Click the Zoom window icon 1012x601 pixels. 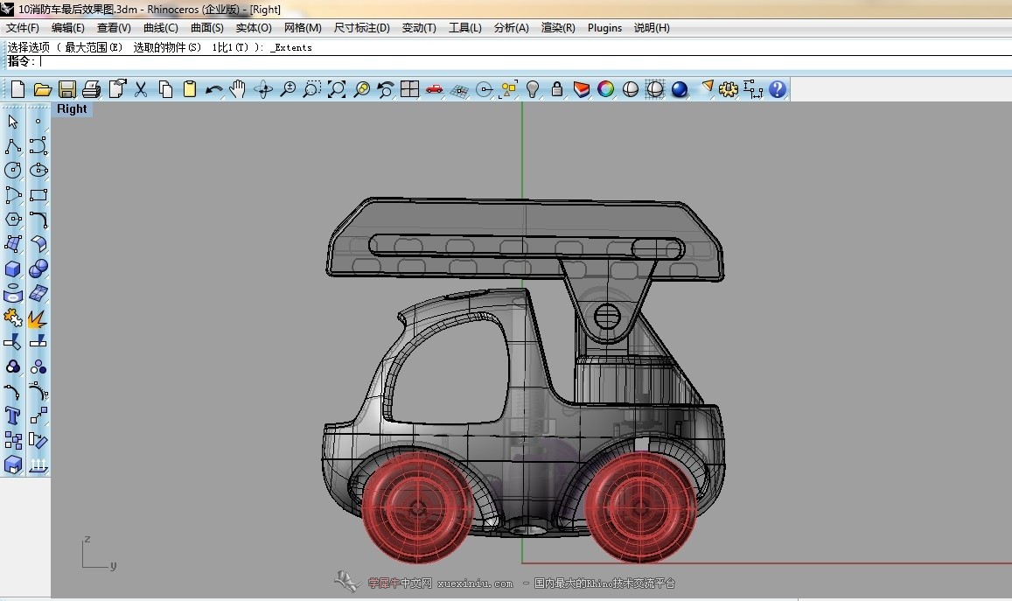pos(312,89)
